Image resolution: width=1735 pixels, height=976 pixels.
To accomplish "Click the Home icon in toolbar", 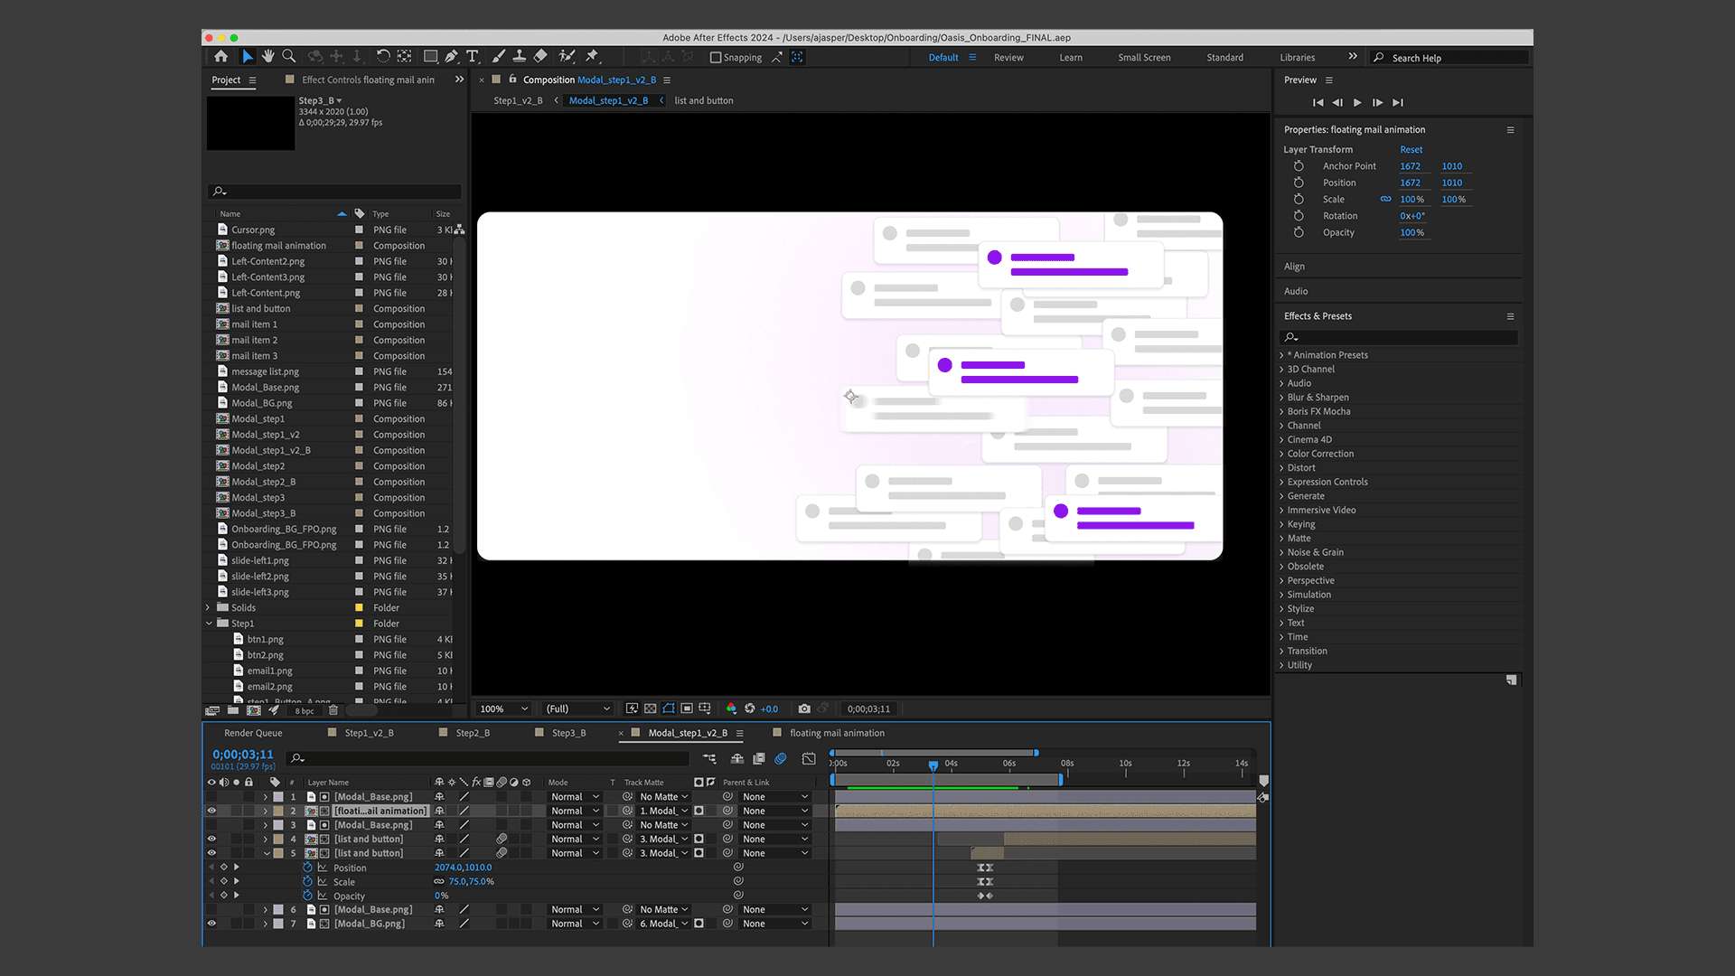I will [x=221, y=57].
